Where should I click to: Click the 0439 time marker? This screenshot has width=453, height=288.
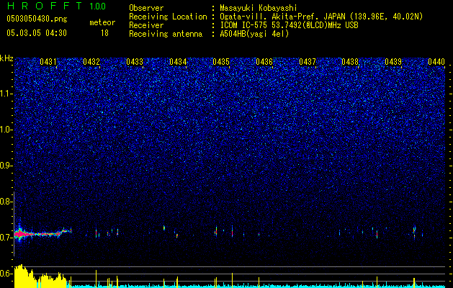point(393,62)
